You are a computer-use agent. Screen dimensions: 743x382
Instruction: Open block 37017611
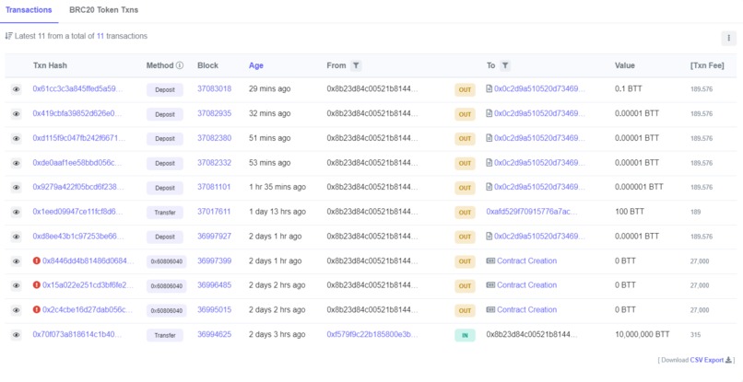click(x=214, y=212)
